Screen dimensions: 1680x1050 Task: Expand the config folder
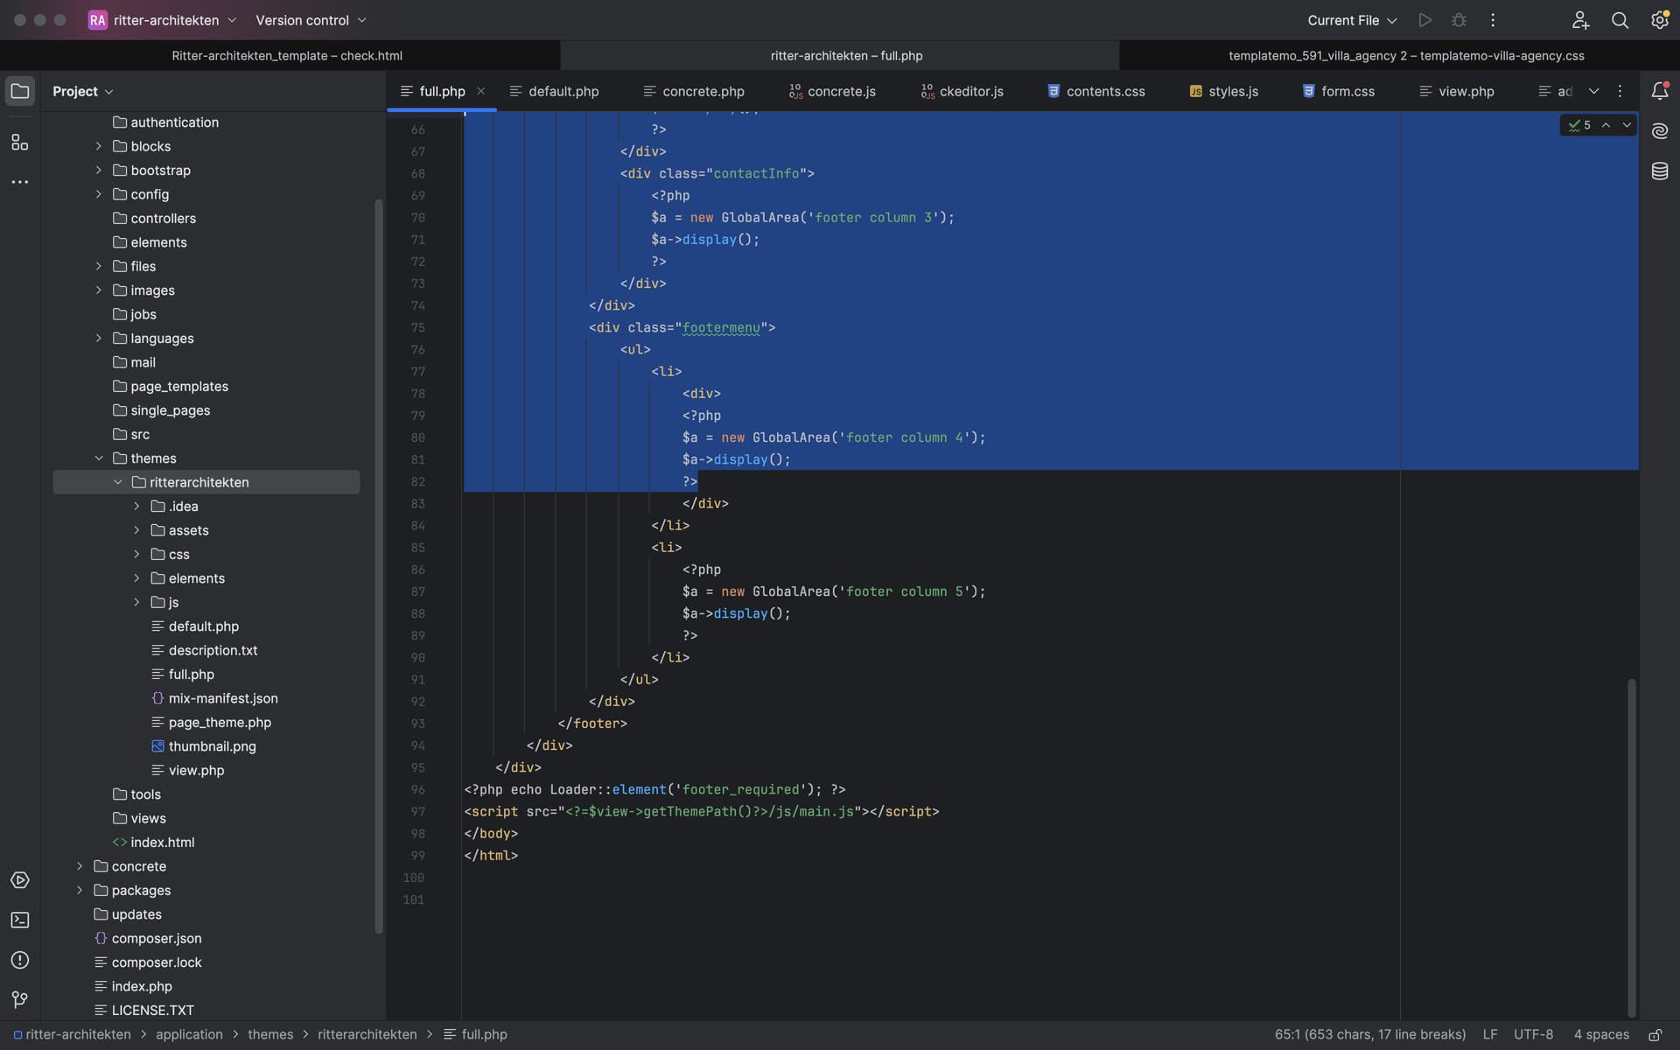(99, 194)
